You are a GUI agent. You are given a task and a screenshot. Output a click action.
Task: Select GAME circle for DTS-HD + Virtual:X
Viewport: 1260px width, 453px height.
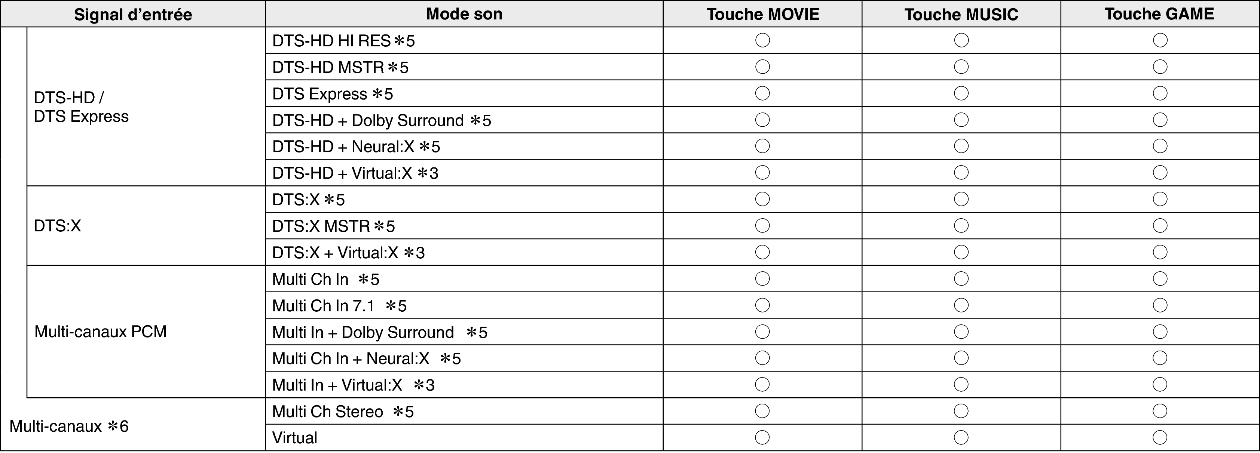tap(1160, 173)
